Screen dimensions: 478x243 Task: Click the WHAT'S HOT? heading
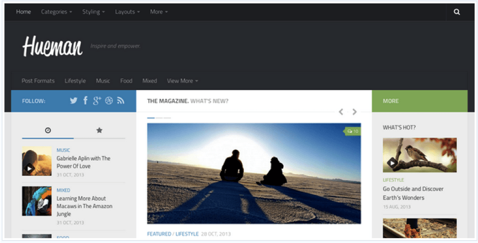(x=399, y=127)
